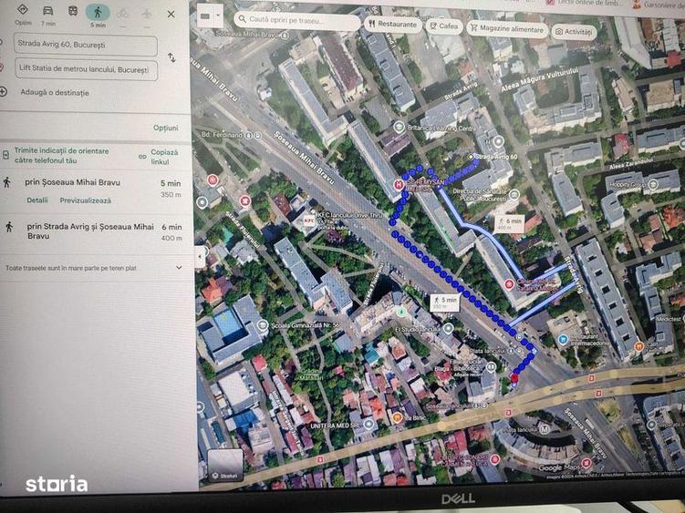Click Copiază linkul
This screenshot has width=685, height=513.
[x=164, y=157]
